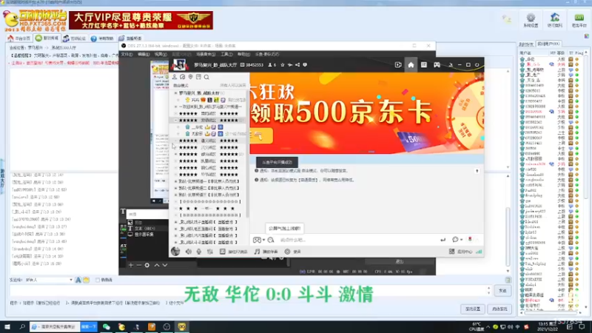Image resolution: width=592 pixels, height=333 pixels.
Task: Click the location pin icon above channel tree
Action: tap(191, 77)
